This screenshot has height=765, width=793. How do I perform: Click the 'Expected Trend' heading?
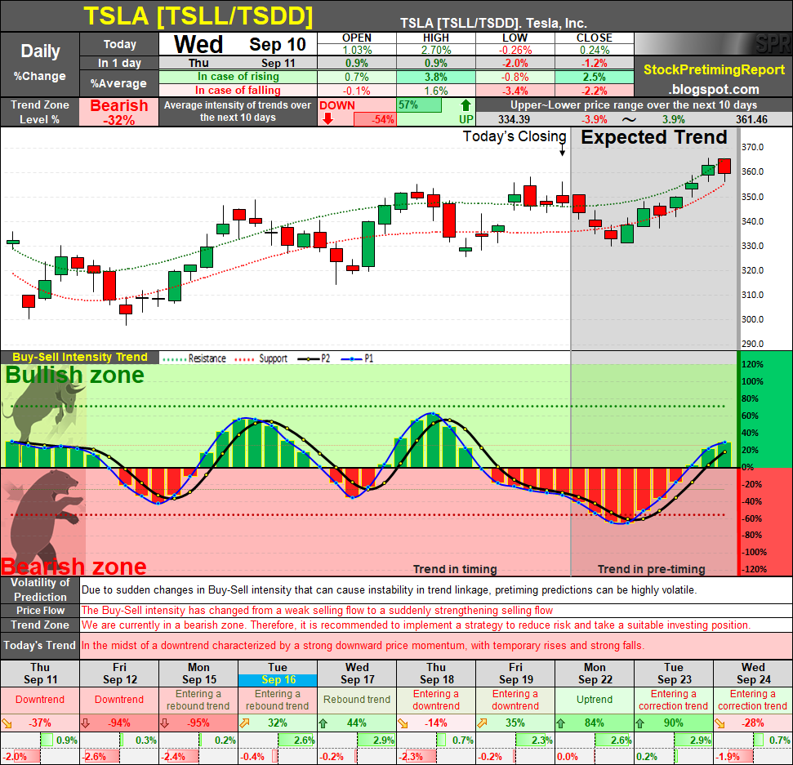click(653, 137)
